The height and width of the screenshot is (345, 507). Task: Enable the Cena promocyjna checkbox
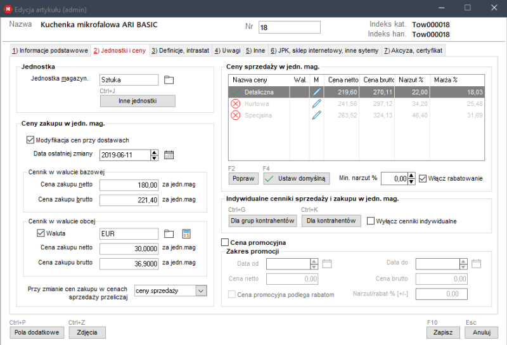point(225,242)
